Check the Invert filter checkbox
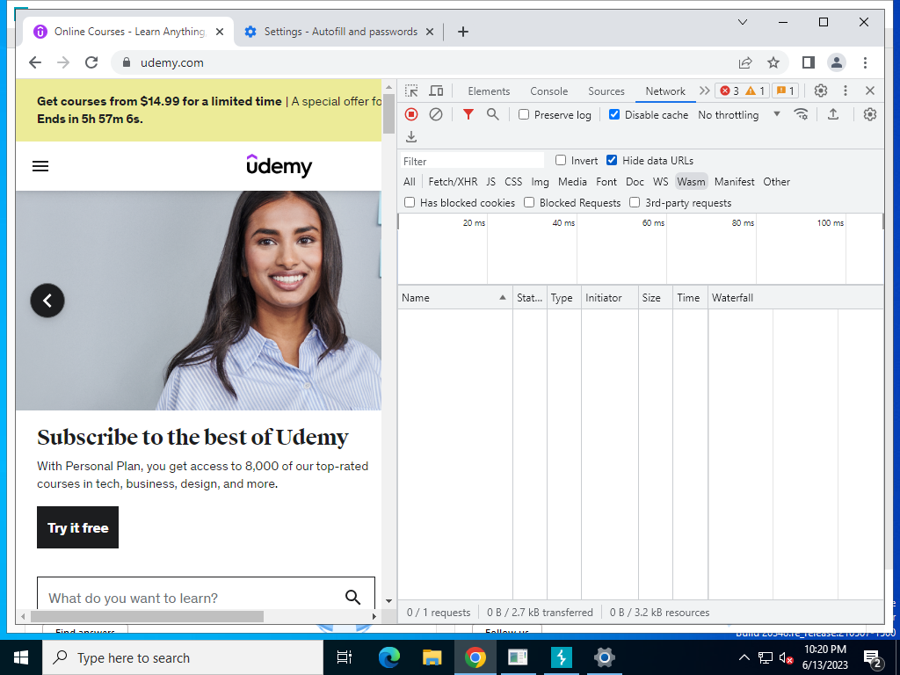Screen dimensions: 900x675 pyautogui.click(x=561, y=160)
